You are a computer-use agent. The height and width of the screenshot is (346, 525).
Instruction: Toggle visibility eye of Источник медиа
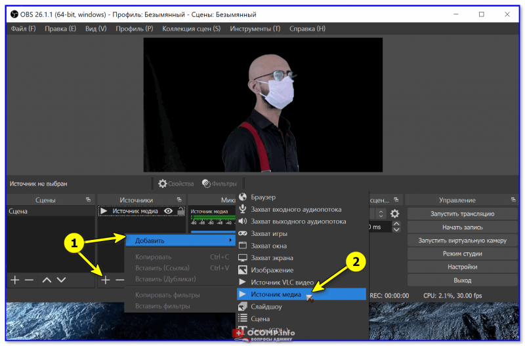[168, 211]
